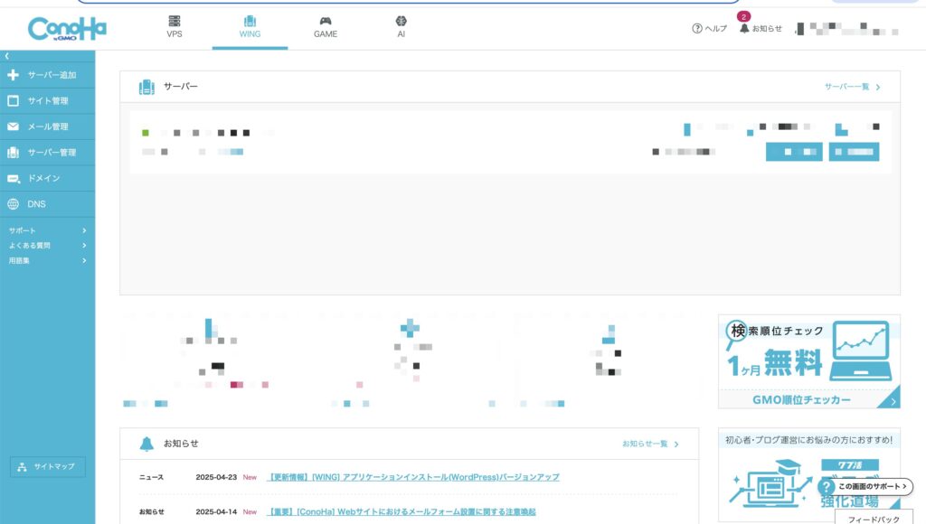Click the building icon beside サーバー管理
The height and width of the screenshot is (524, 926).
[13, 153]
